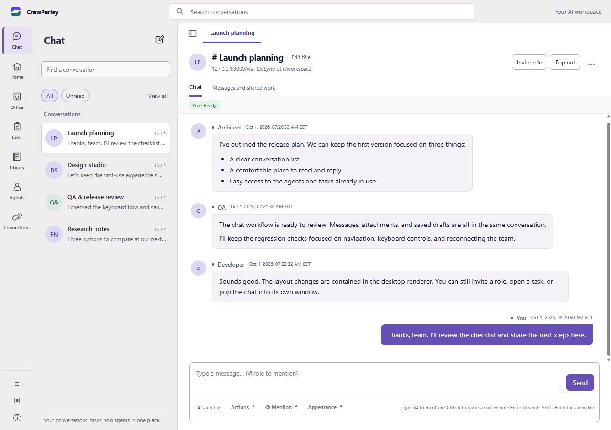
Task: Open Messages and shared work tab
Action: coord(244,88)
